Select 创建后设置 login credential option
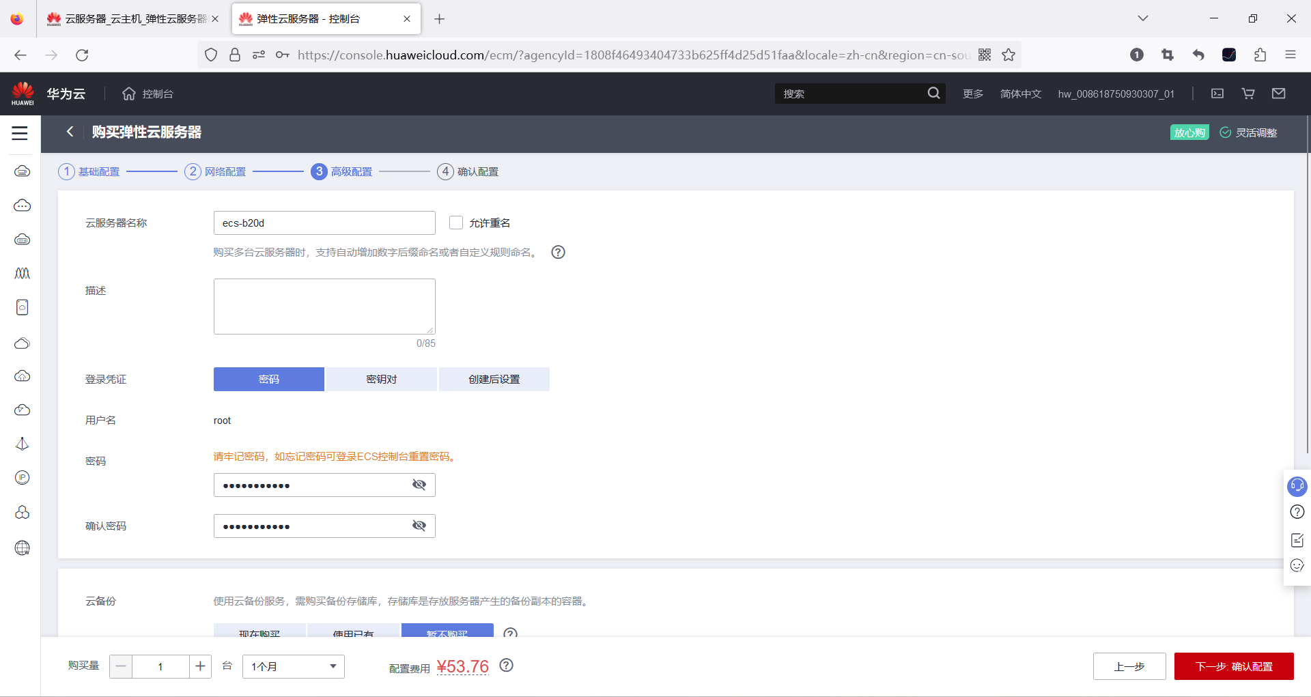 [x=494, y=379]
